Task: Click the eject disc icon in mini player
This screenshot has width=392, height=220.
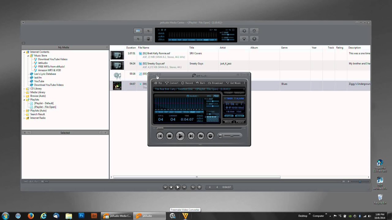Action: [x=210, y=136]
